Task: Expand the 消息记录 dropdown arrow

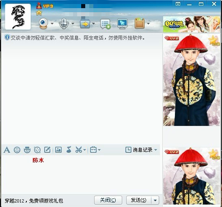Action: point(155,150)
